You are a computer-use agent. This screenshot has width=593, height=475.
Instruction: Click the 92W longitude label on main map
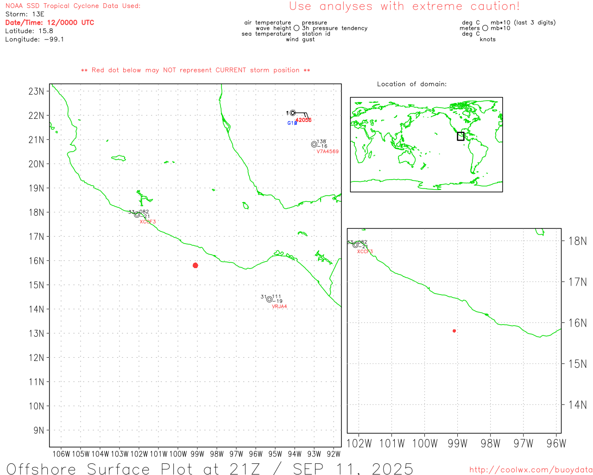(334, 454)
